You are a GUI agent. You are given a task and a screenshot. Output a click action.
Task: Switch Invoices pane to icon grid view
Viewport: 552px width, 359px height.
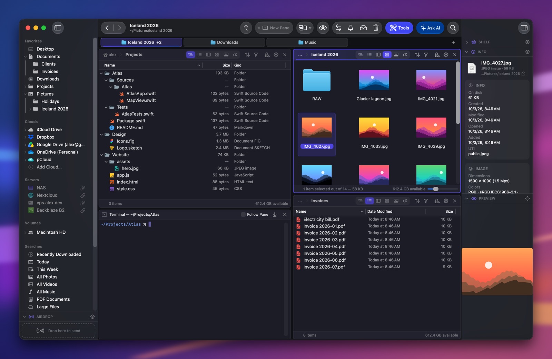(x=387, y=201)
